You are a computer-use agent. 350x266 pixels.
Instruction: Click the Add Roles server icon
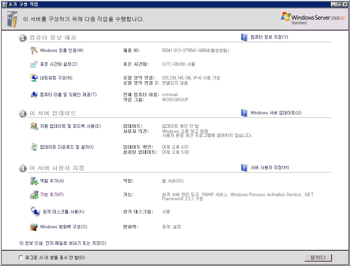(x=34, y=181)
